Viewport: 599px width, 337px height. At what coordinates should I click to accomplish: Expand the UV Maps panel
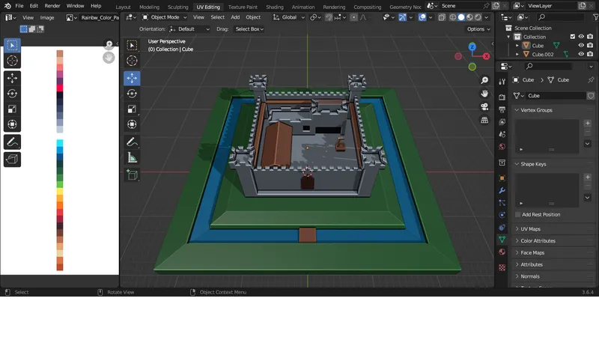[x=517, y=229]
